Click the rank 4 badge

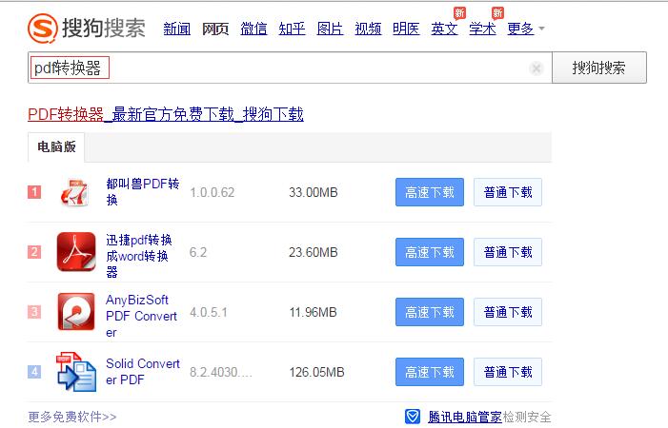click(x=34, y=372)
